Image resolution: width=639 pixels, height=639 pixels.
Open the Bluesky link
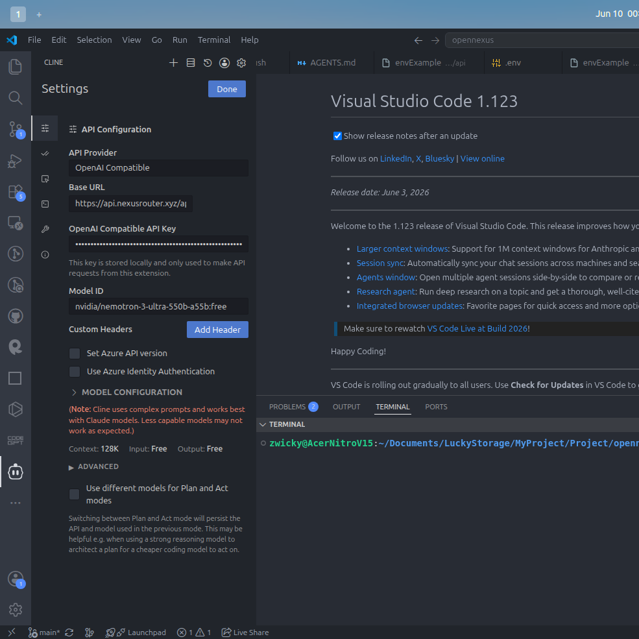pyautogui.click(x=440, y=158)
